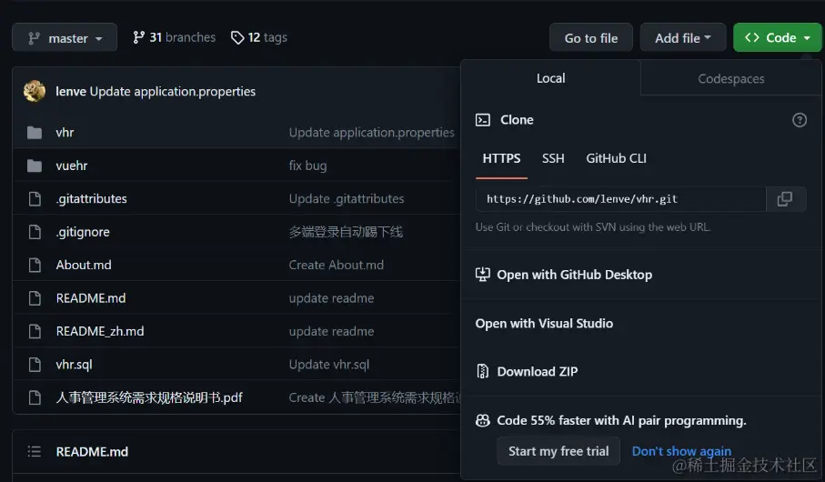Click the README_zh.md file icon
825x482 pixels.
coord(35,332)
